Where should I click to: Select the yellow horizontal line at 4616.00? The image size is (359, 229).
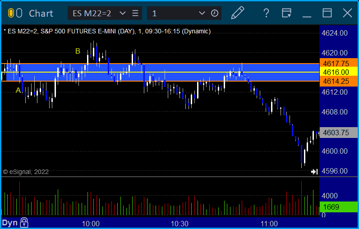click(160, 72)
